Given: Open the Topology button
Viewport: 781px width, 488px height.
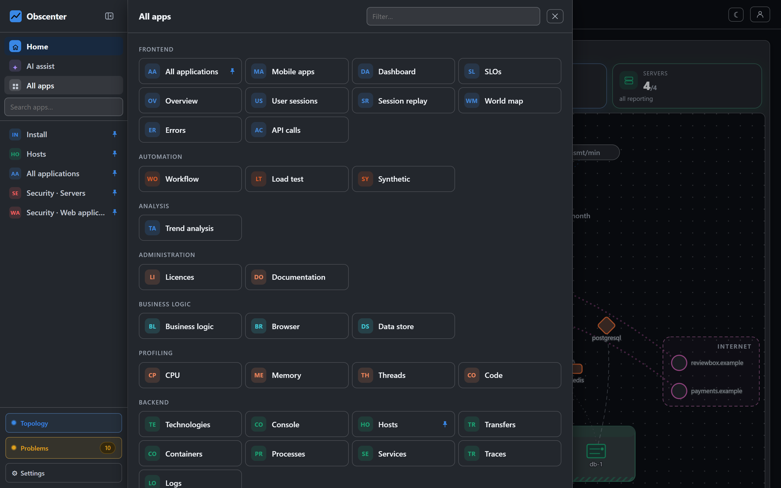Looking at the screenshot, I should tap(63, 423).
